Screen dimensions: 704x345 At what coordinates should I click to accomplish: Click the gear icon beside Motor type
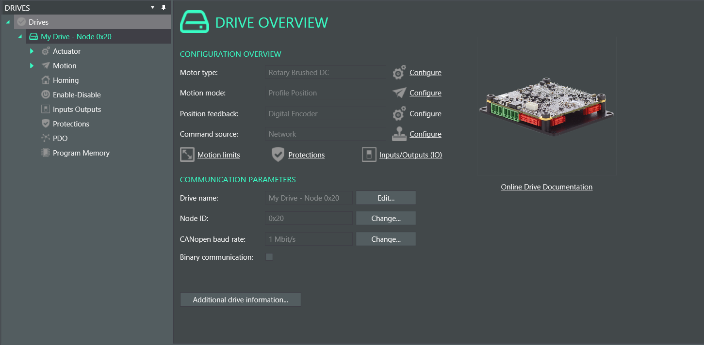point(399,73)
